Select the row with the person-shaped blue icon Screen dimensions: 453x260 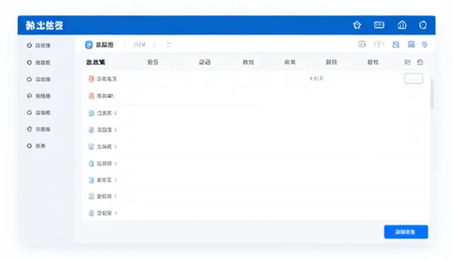pyautogui.click(x=256, y=130)
